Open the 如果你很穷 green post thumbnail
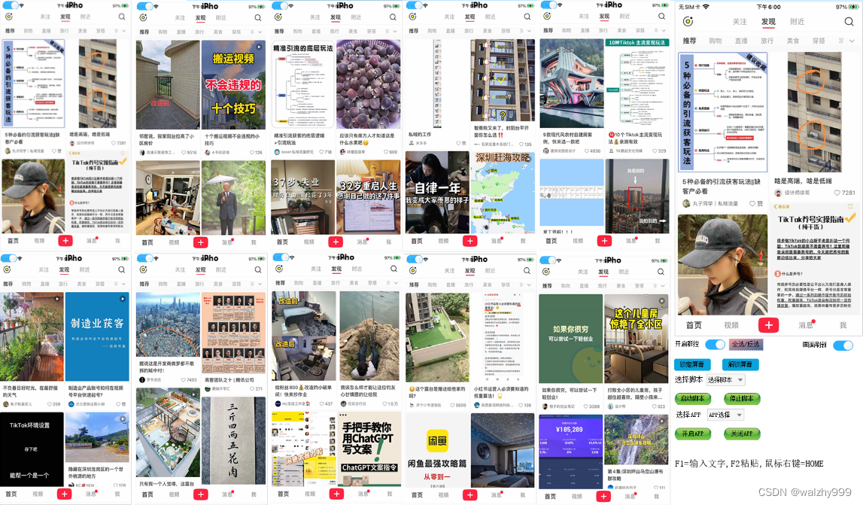This screenshot has height=505, width=863. coord(570,338)
